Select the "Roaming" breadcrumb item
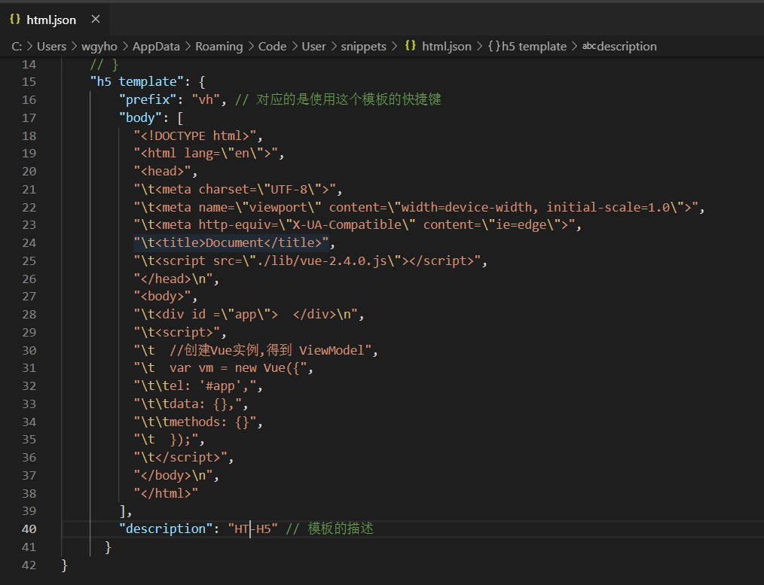This screenshot has width=764, height=585. (219, 46)
